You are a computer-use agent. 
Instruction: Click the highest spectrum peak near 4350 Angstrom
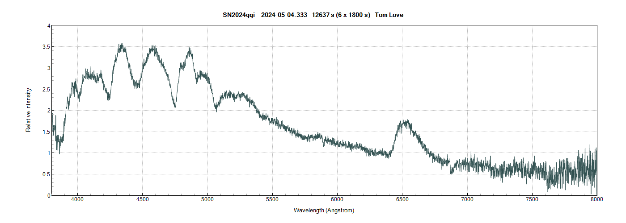click(122, 45)
